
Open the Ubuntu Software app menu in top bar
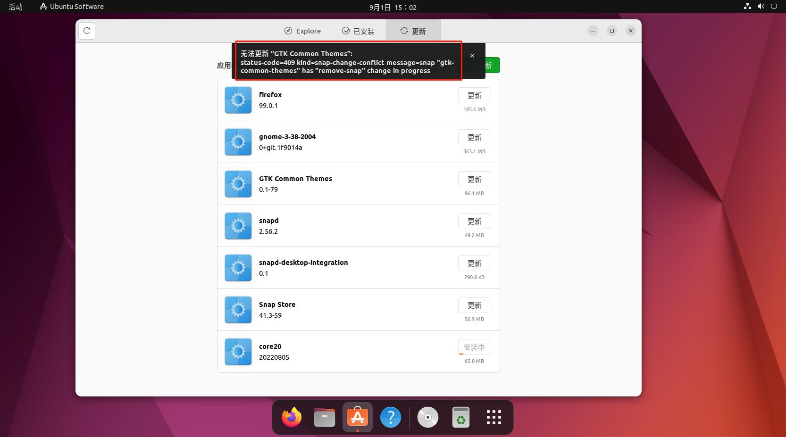click(72, 7)
